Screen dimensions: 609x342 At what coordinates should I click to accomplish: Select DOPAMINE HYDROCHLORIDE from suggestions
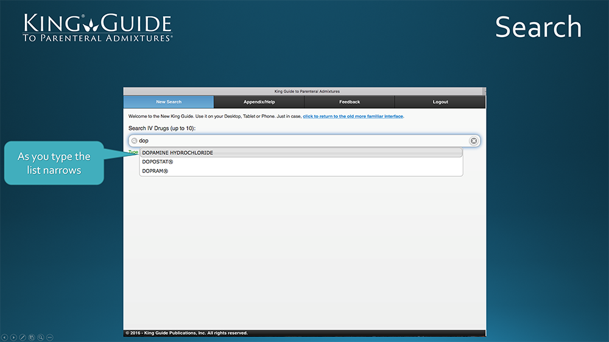301,152
